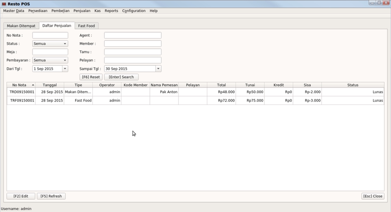Click the sort arrow on No Nota column
Viewport: 391px width, 212px height.
(33, 85)
